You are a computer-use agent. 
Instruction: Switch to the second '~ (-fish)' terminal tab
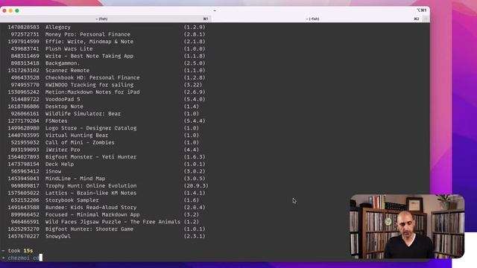pos(316,19)
